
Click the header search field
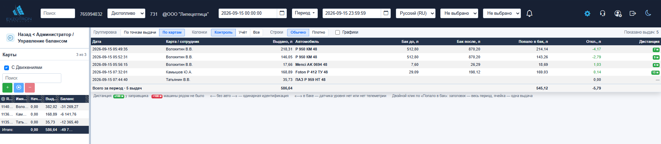58,13
